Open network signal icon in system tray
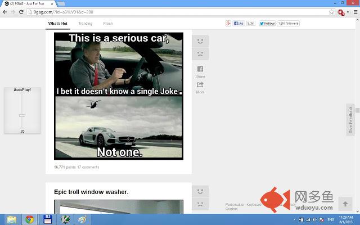The width and height of the screenshot is (360, 225). pyautogui.click(x=308, y=220)
